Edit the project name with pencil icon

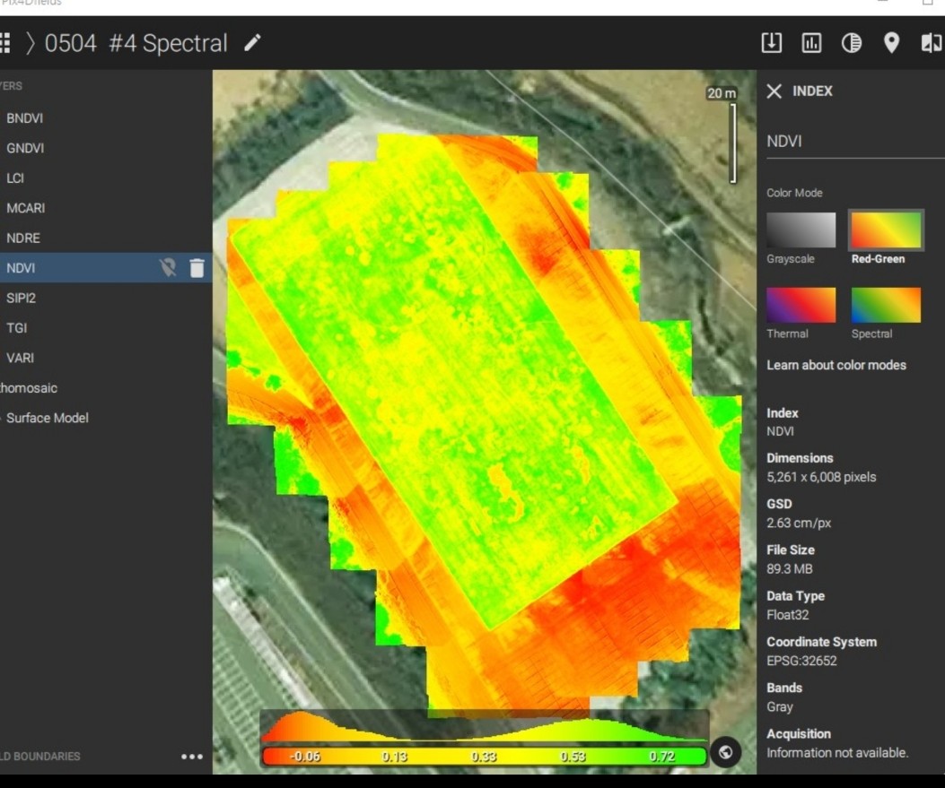(252, 43)
